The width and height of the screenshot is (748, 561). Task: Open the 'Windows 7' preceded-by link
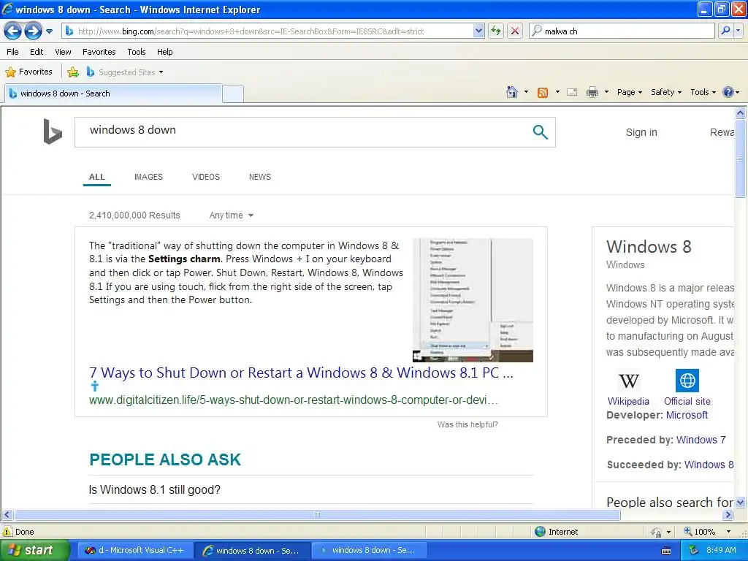click(701, 440)
